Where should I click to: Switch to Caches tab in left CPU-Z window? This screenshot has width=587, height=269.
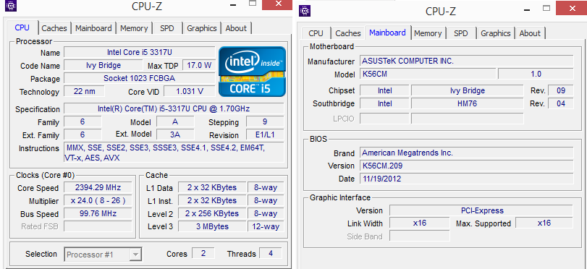tap(54, 28)
